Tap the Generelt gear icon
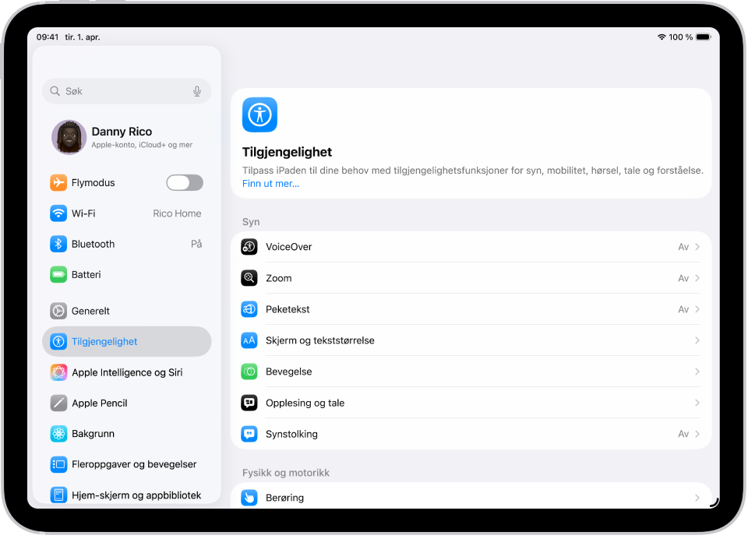Image resolution: width=748 pixels, height=539 pixels. (58, 311)
